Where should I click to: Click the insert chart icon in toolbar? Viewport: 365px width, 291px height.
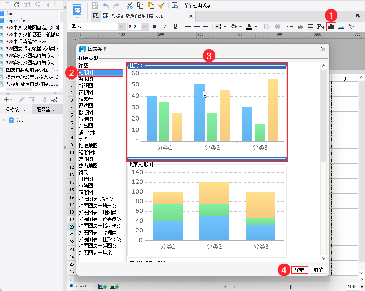(331, 27)
